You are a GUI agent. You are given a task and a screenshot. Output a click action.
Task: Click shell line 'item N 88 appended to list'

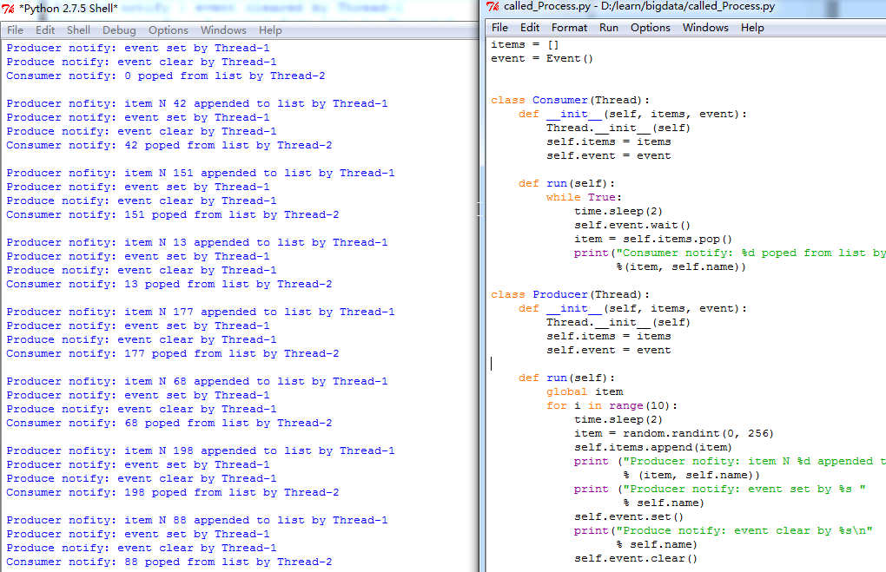197,520
